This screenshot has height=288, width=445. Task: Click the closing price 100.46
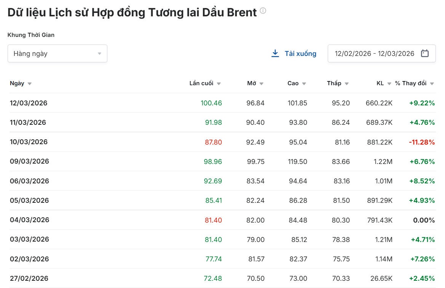pyautogui.click(x=211, y=103)
